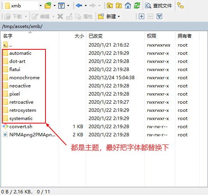Refresh the directory listing
This screenshot has width=208, height=195.
[137, 6]
